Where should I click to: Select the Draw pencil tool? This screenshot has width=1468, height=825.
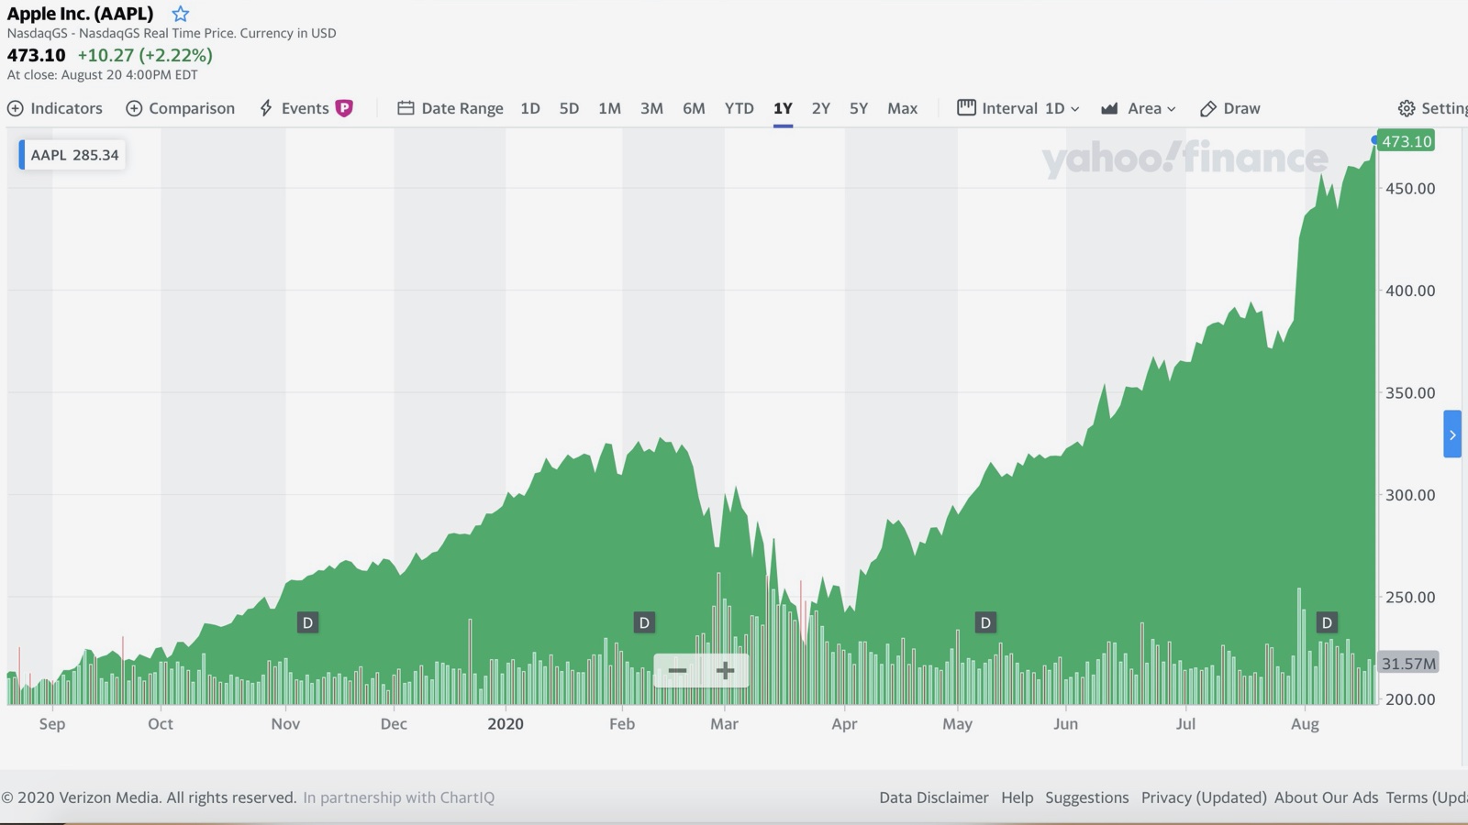pos(1208,108)
